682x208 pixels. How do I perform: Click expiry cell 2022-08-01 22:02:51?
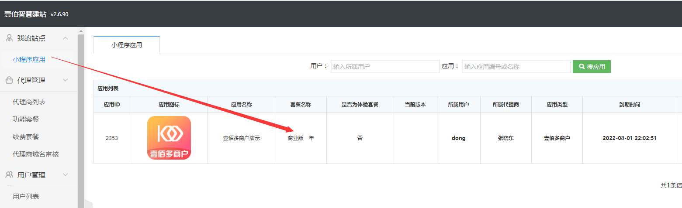[630, 138]
